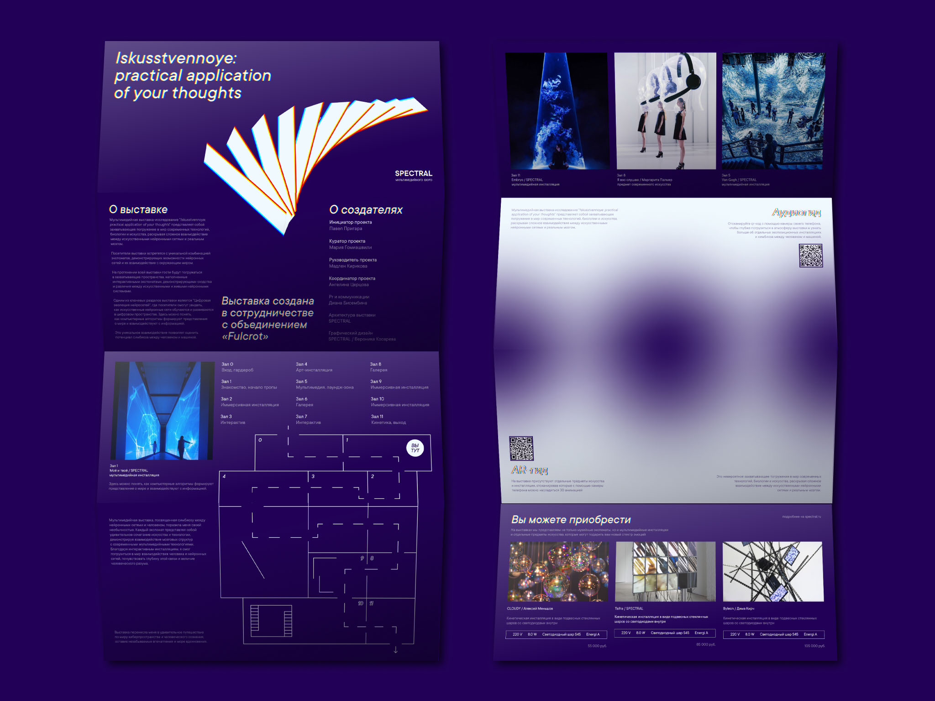Select the Bylecn kinetic sculpture image
This screenshot has height=701, width=935.
tap(773, 571)
